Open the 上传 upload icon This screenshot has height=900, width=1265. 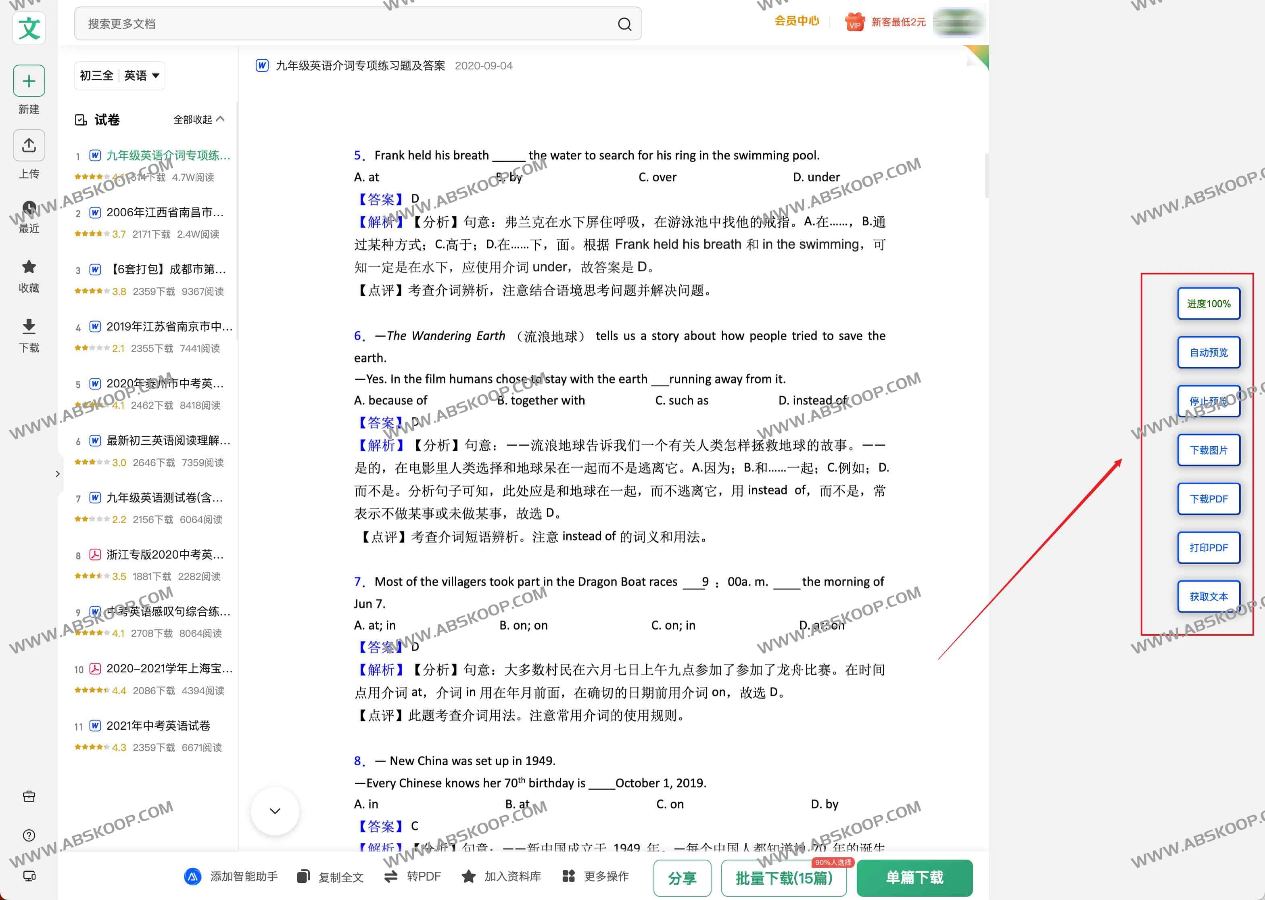coord(29,145)
